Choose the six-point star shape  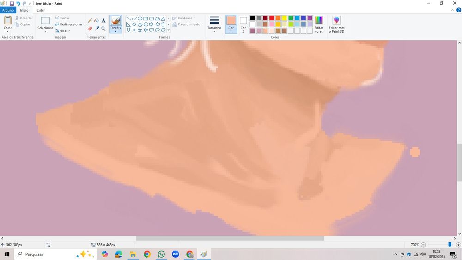tap(146, 30)
